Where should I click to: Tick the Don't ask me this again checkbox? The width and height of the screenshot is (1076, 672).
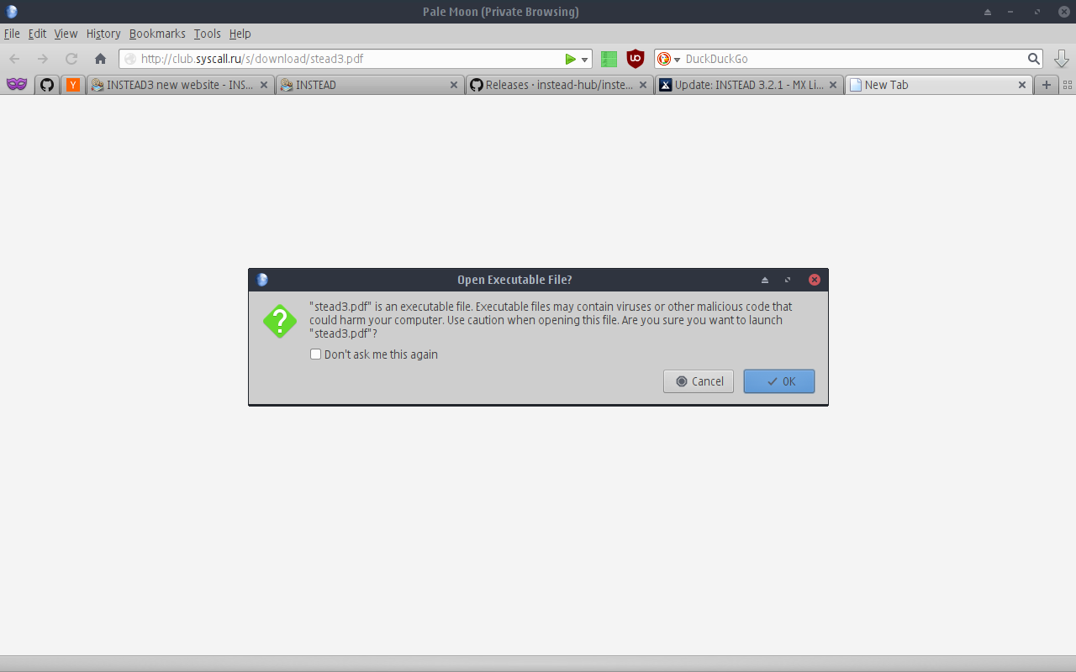click(316, 354)
